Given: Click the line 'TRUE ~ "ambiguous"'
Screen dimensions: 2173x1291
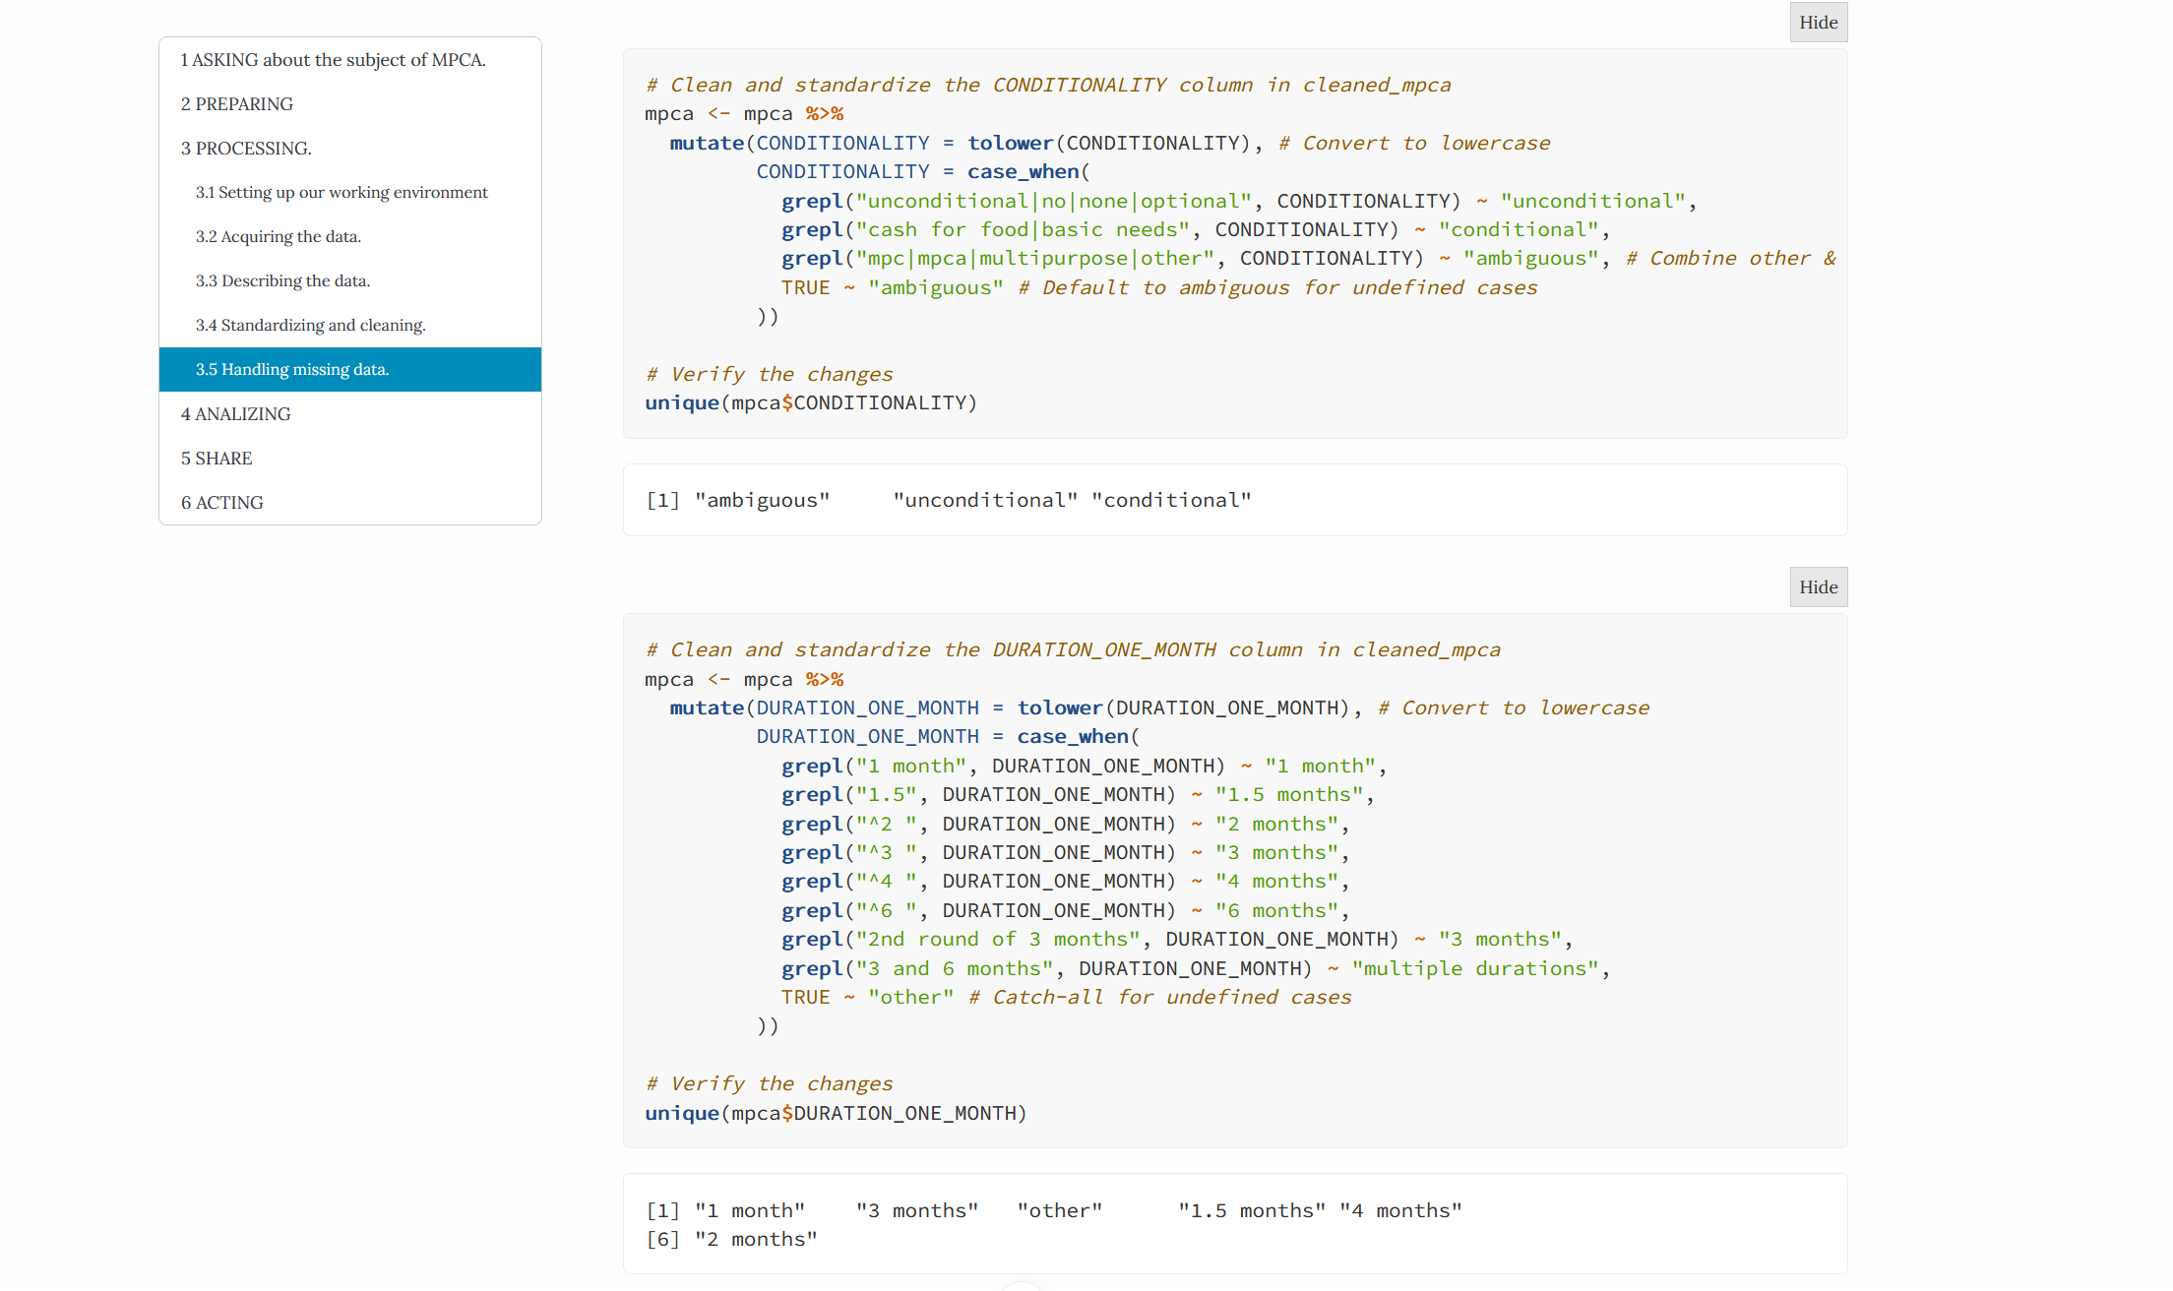Looking at the screenshot, I should pos(1159,288).
